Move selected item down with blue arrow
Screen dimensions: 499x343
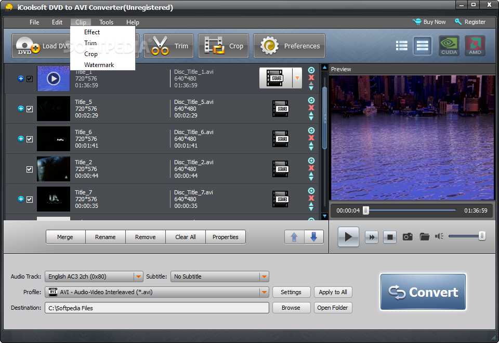click(x=314, y=237)
